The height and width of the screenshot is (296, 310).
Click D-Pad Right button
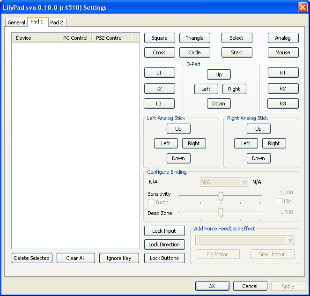tap(234, 89)
